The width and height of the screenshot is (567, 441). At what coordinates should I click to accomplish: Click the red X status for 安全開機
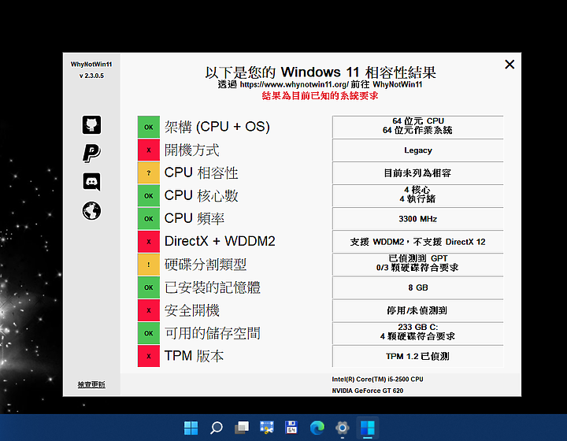[149, 310]
